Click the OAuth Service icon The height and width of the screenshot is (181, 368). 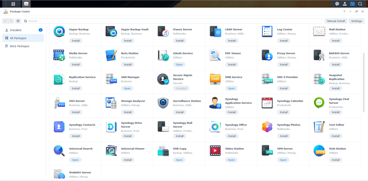point(163,55)
